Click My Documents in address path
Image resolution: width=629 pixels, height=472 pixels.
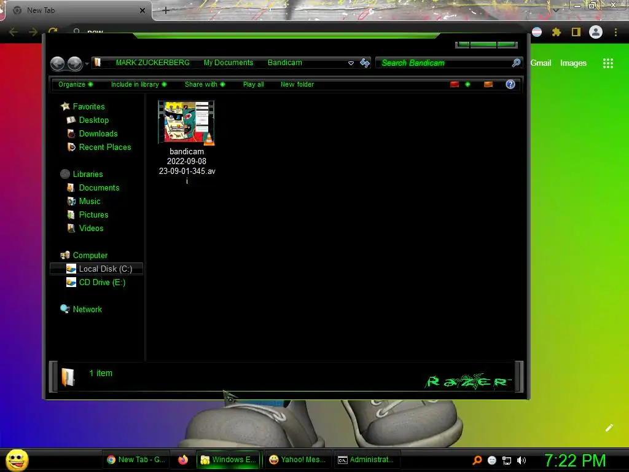[x=229, y=63]
